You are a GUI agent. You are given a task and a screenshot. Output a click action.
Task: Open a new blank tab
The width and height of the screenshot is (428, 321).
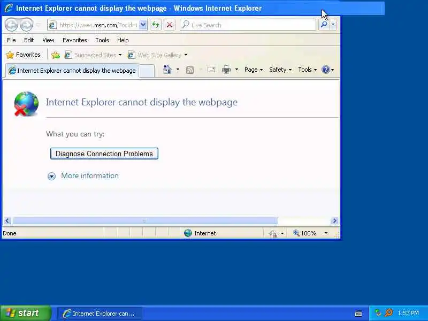[147, 71]
